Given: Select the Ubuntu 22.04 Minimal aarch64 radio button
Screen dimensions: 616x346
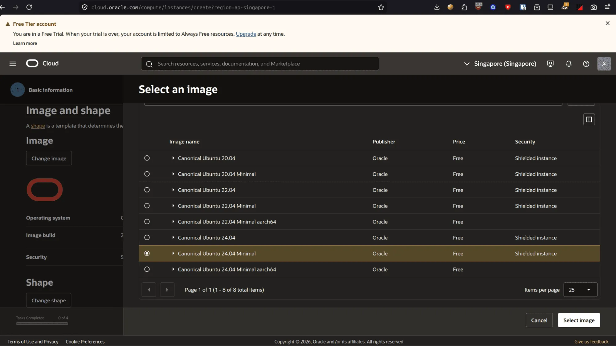Looking at the screenshot, I should pyautogui.click(x=147, y=222).
